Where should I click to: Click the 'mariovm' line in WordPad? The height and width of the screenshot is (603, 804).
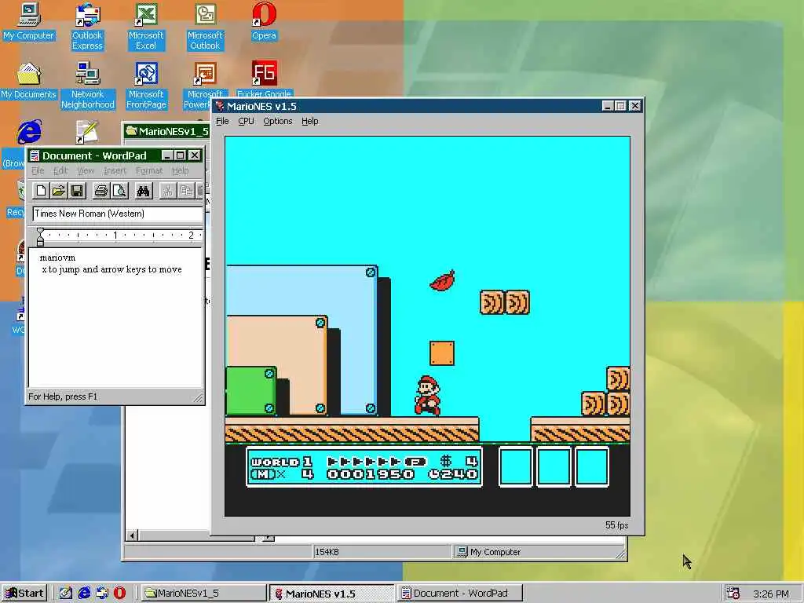pos(57,258)
